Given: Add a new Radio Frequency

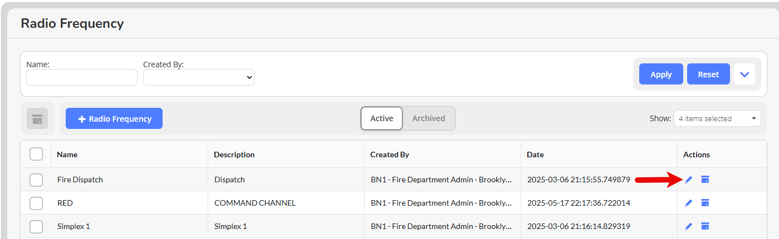Looking at the screenshot, I should 114,118.
